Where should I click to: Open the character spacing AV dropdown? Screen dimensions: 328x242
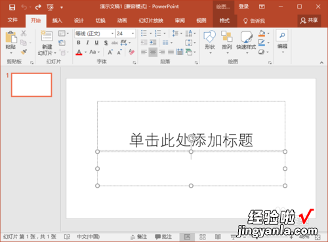click(x=125, y=43)
